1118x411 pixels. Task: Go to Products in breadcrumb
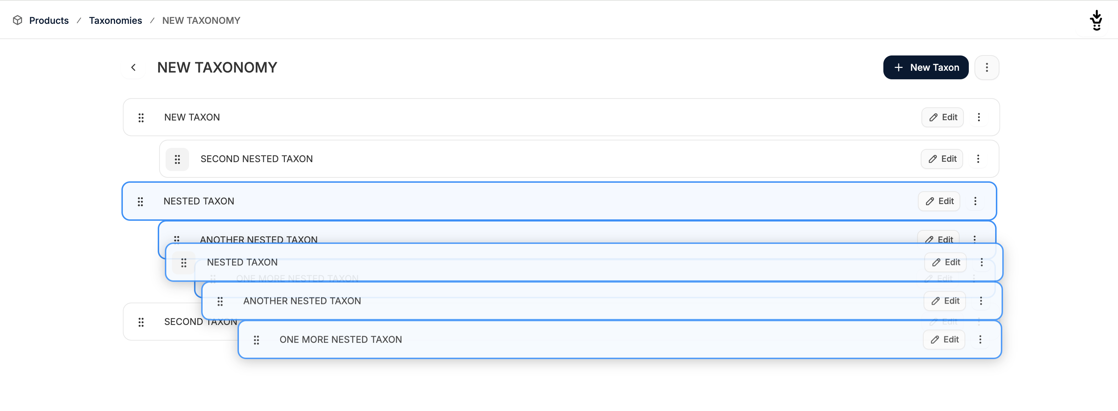[49, 20]
